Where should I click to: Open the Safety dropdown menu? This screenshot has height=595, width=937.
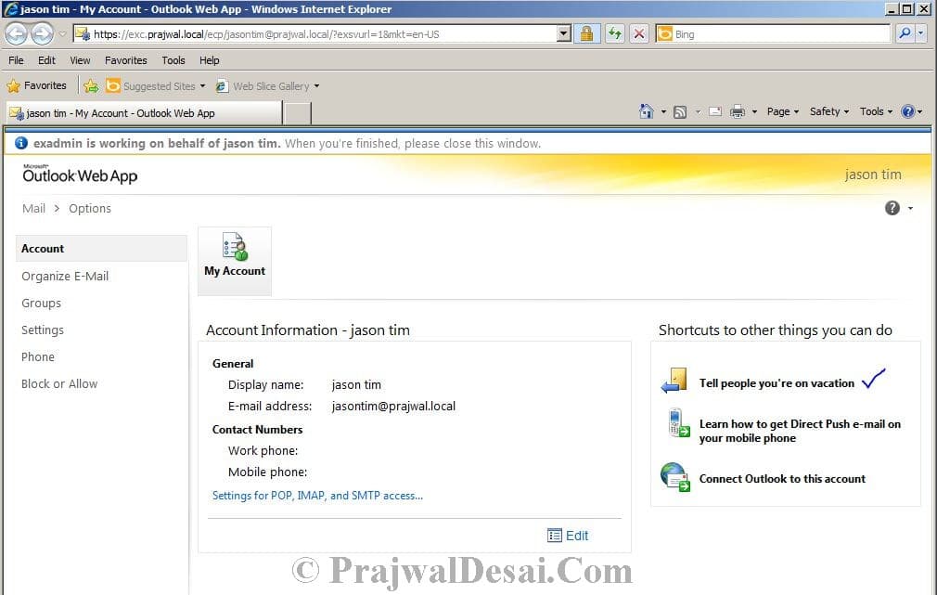click(x=828, y=111)
